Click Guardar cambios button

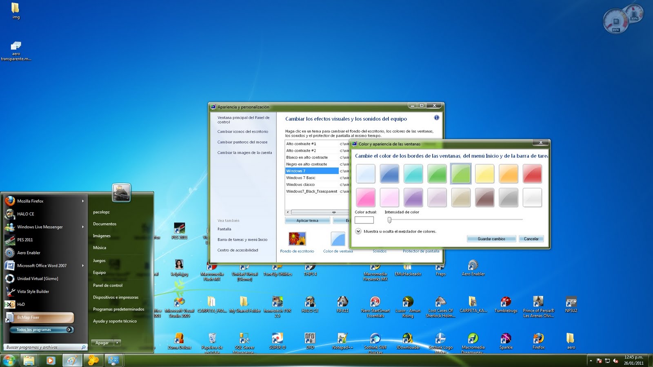(x=491, y=239)
